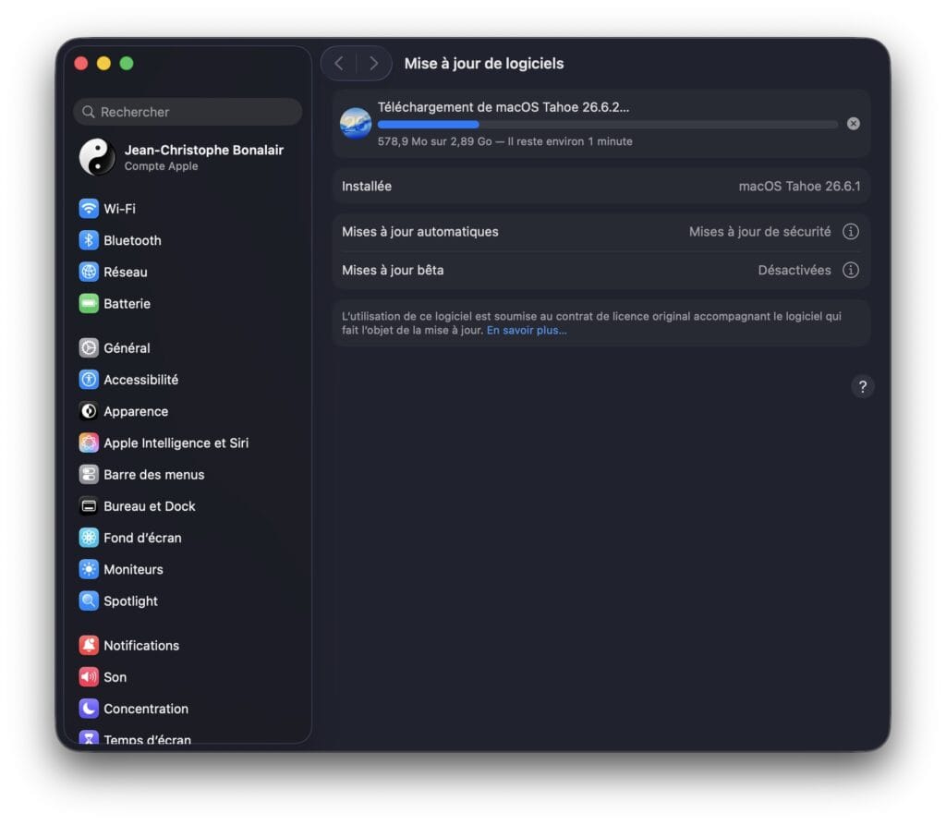Open the Bureau et Dock icon
Image resolution: width=946 pixels, height=825 pixels.
(x=89, y=505)
